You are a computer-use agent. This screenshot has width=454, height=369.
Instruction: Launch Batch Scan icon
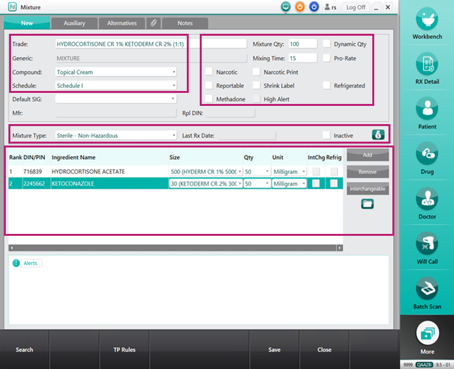(x=427, y=290)
